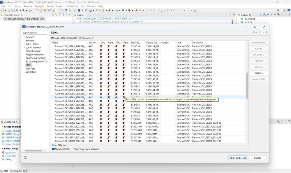This screenshot has width=291, height=173.
Task: Open the ConfigTools menu
Action: point(72,6)
